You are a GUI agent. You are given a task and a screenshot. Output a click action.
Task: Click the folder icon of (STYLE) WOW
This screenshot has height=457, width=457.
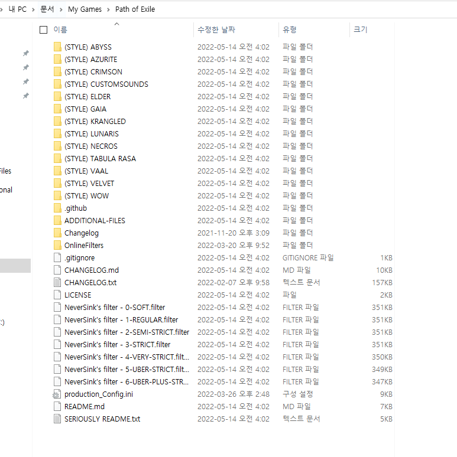pyautogui.click(x=57, y=195)
